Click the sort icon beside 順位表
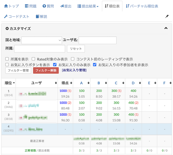The height and width of the screenshot is (155, 173). click(106, 6)
